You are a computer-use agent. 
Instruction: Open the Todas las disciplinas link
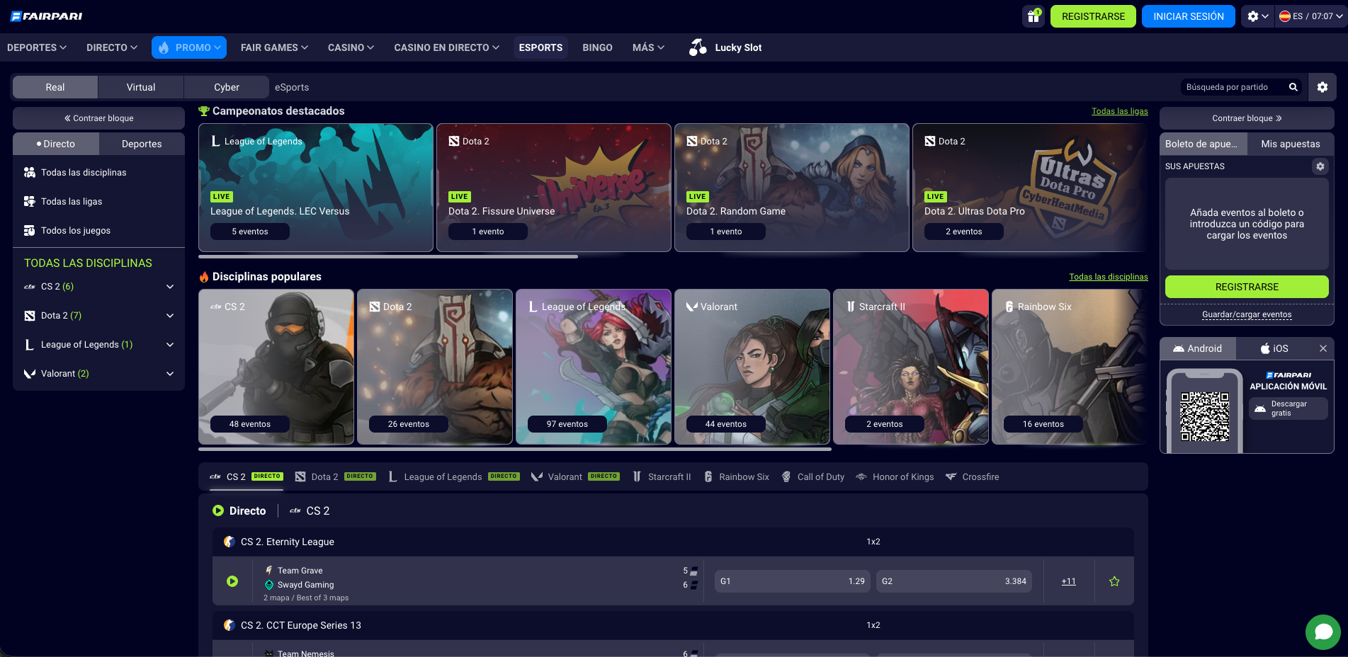[1108, 277]
